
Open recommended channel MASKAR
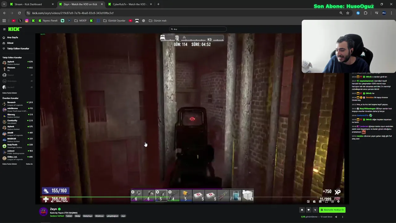click(x=18, y=140)
